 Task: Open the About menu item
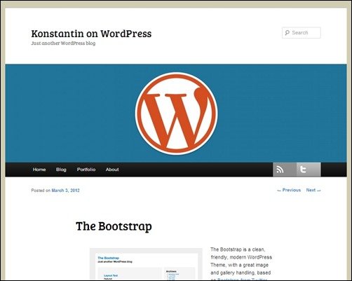point(112,170)
